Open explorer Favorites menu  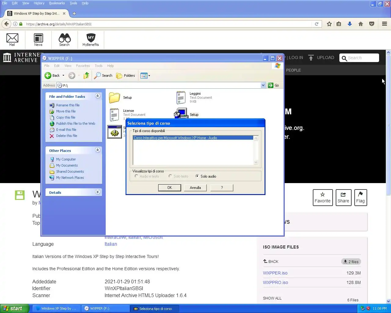pos(83,66)
